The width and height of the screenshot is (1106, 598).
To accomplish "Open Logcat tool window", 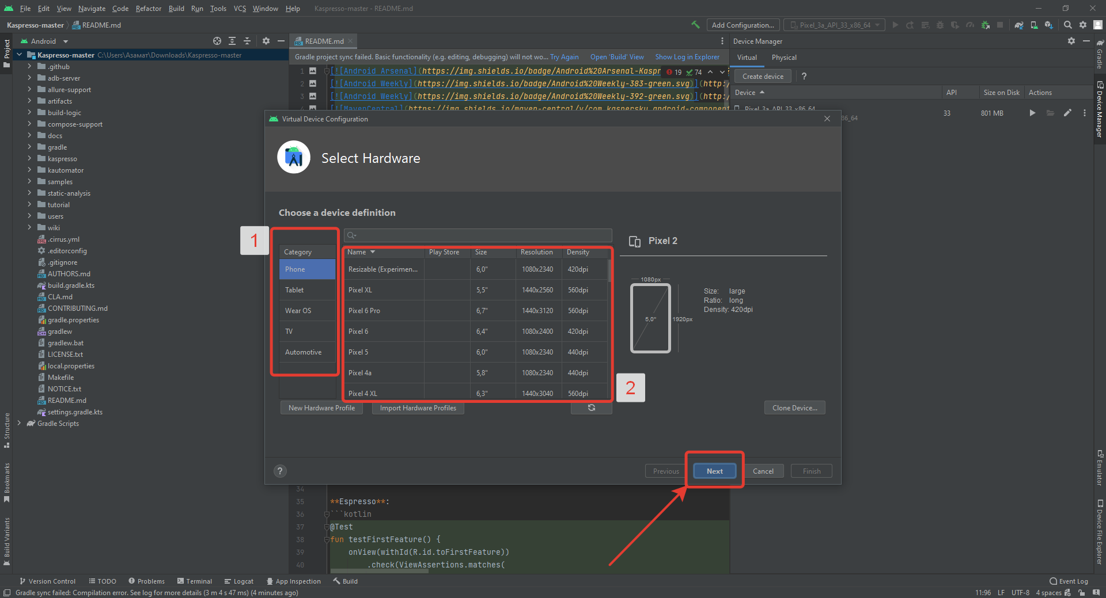I will click(239, 581).
